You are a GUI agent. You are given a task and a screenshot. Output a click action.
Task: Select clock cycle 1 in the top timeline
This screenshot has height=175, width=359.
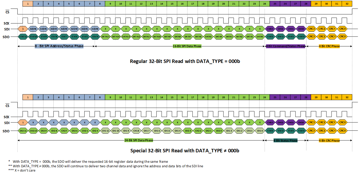[28, 3]
